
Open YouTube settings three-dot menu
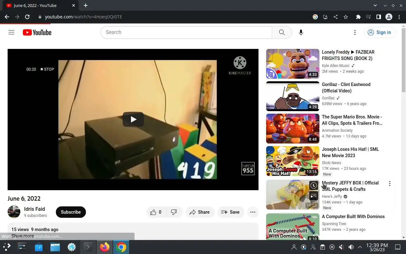point(355,32)
